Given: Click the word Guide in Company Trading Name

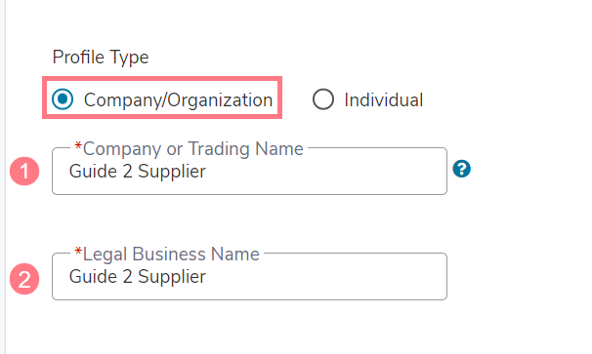Looking at the screenshot, I should 93,172.
